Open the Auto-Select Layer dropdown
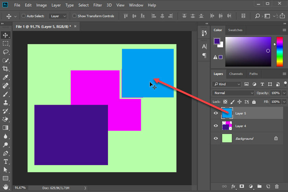The height and width of the screenshot is (192, 288). pyautogui.click(x=58, y=16)
